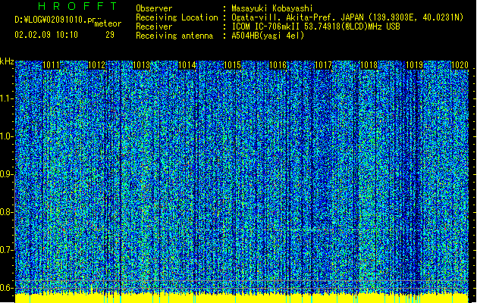Click the 0.9 frequency axis label
Image resolution: width=477 pixels, height=303 pixels.
click(6, 174)
